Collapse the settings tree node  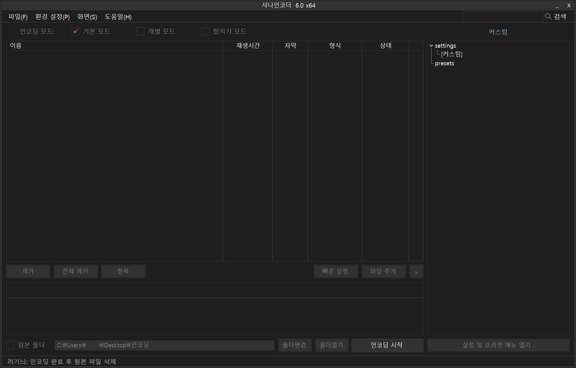[x=431, y=46]
